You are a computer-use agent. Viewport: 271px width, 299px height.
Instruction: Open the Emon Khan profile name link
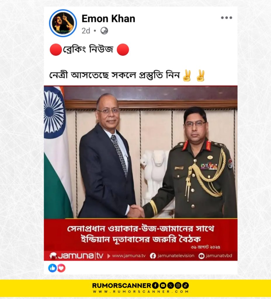(x=108, y=19)
